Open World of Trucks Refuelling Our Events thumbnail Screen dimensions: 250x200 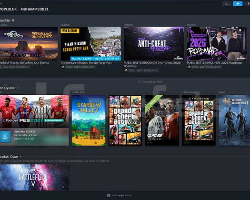pos(29,43)
